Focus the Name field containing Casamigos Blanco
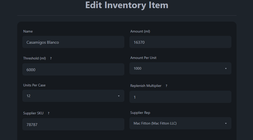The image size is (253, 140). [x=73, y=42]
